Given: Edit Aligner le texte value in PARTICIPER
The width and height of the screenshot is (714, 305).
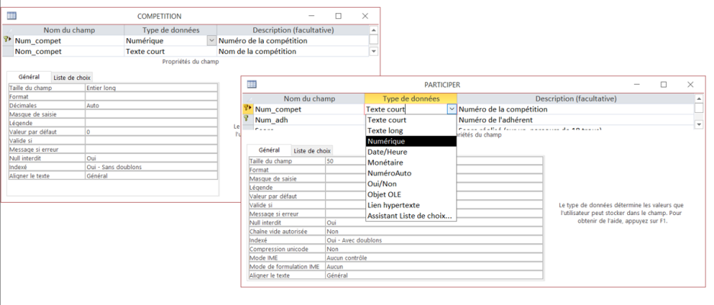Looking at the screenshot, I should pos(434,275).
